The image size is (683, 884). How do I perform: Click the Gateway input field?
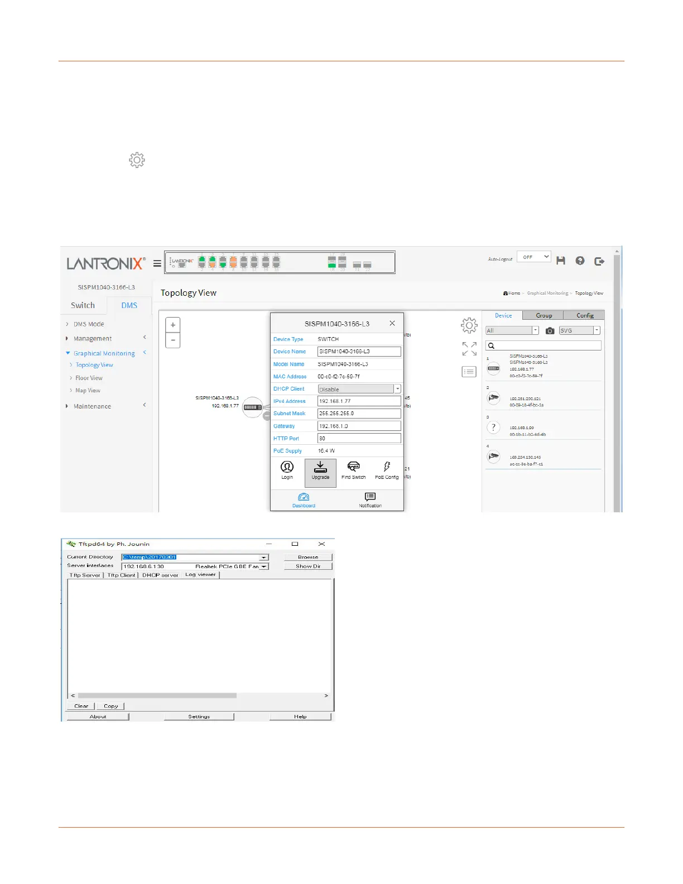(359, 426)
